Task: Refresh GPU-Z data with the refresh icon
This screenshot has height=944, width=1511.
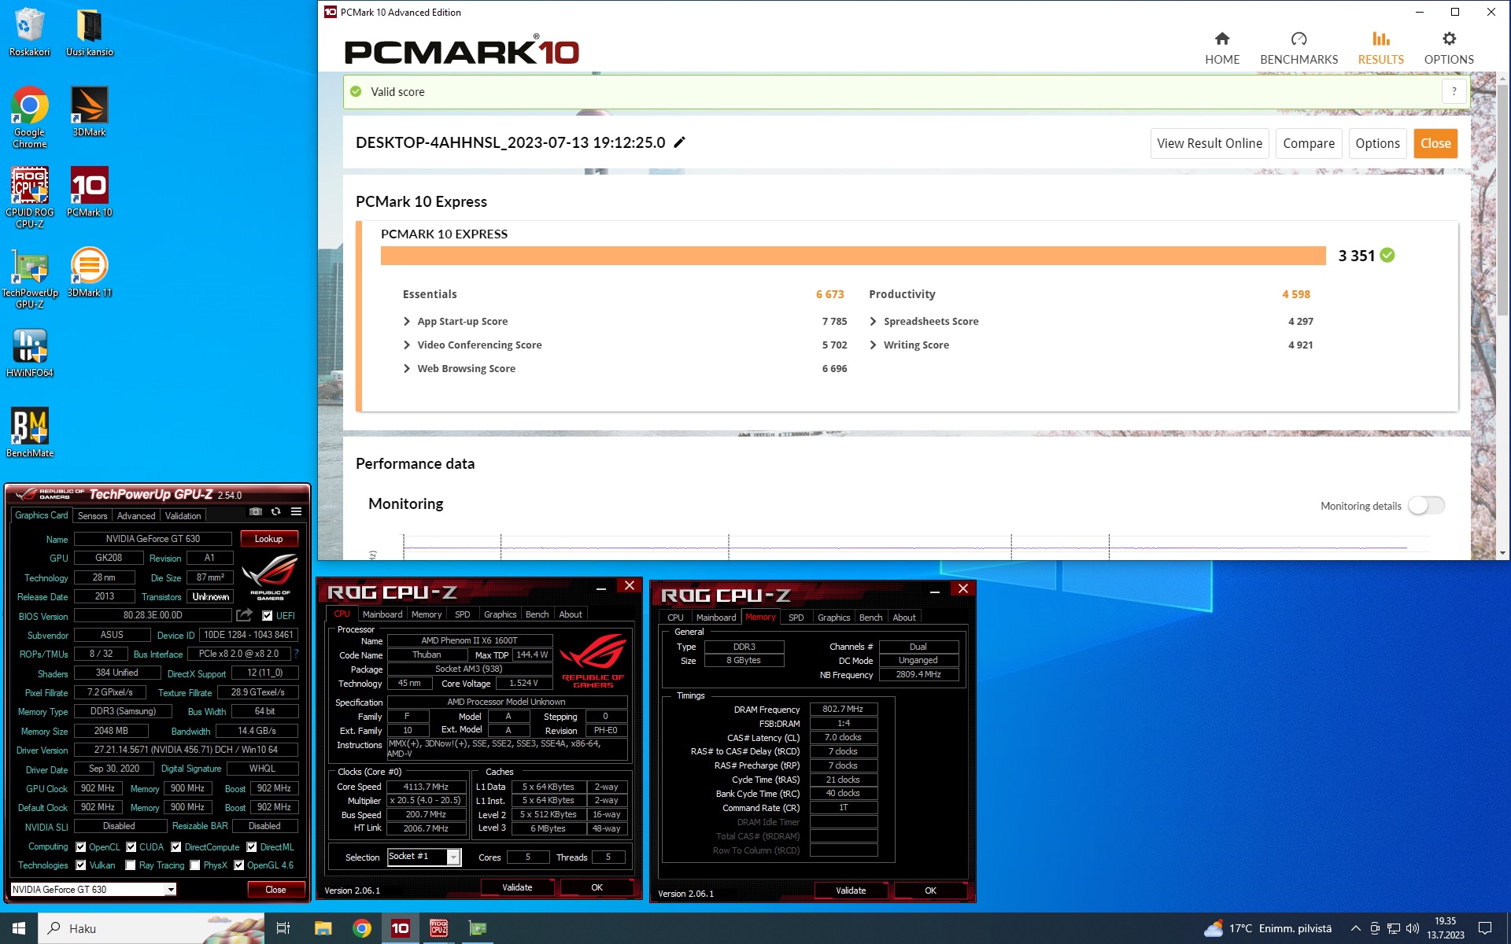Action: pyautogui.click(x=275, y=511)
